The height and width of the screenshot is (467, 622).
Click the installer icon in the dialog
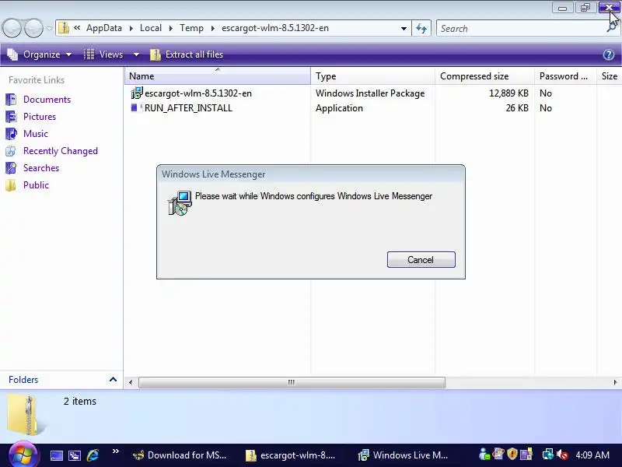[x=180, y=203]
